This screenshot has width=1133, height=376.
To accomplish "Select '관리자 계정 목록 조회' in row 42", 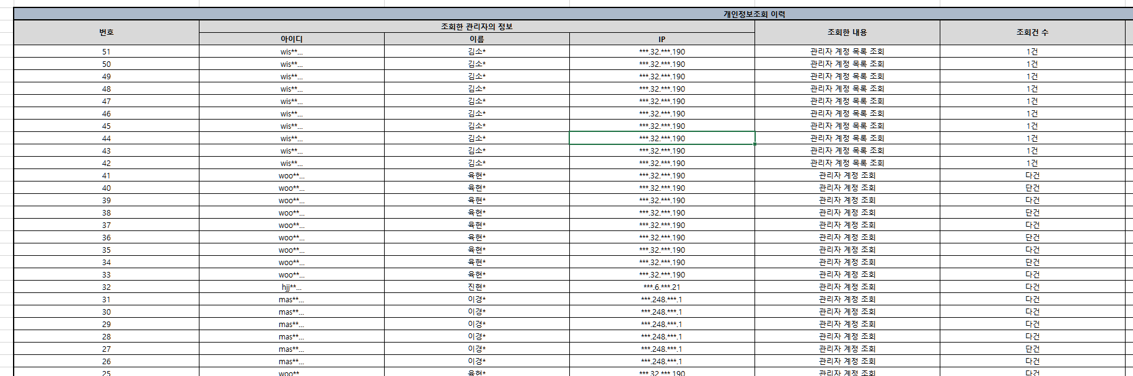I will (x=847, y=164).
